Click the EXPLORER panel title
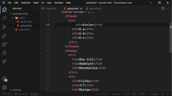The height and width of the screenshot is (96, 172). click(17, 9)
